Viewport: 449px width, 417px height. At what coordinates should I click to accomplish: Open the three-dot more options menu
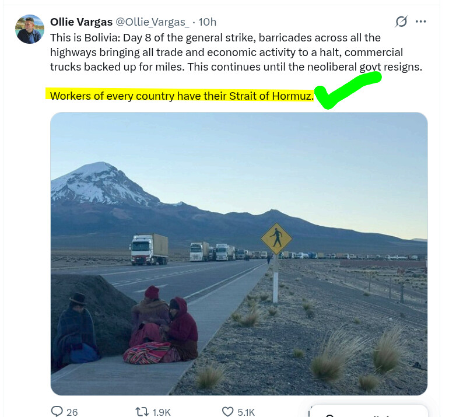[420, 22]
